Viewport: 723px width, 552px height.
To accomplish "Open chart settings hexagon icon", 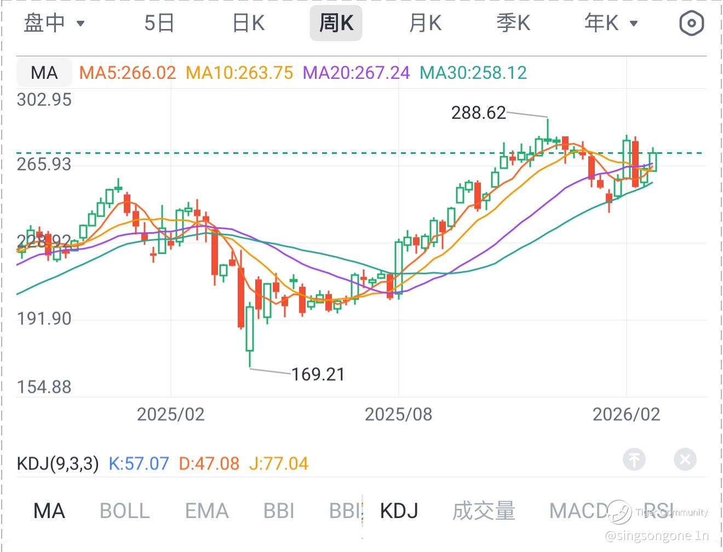I will [691, 24].
